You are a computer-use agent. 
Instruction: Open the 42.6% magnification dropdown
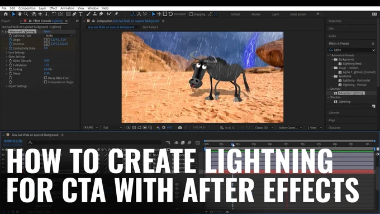[91, 127]
